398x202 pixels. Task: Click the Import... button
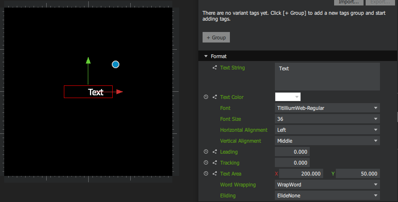tap(348, 2)
